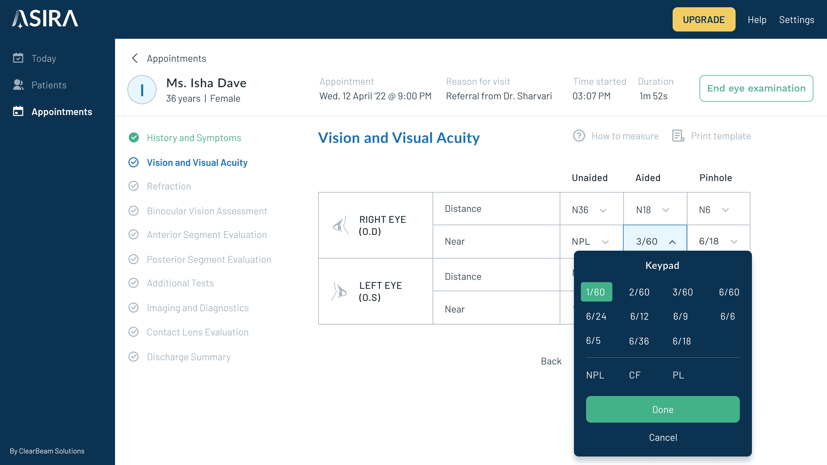This screenshot has height=465, width=827.
Task: Click the History and Symptoms green checkmark
Action: pyautogui.click(x=133, y=137)
